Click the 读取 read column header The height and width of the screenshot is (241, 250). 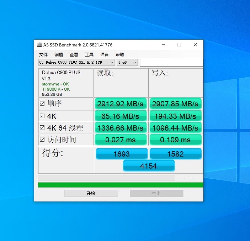[x=105, y=73]
